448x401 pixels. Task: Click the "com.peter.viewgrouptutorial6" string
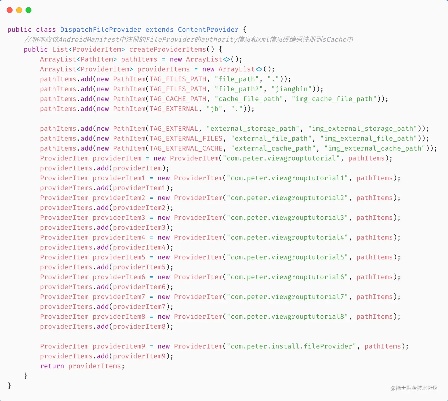[287, 277]
